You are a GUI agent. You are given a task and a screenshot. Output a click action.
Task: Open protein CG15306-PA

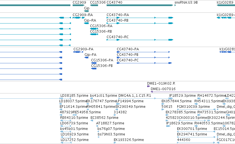102,60
